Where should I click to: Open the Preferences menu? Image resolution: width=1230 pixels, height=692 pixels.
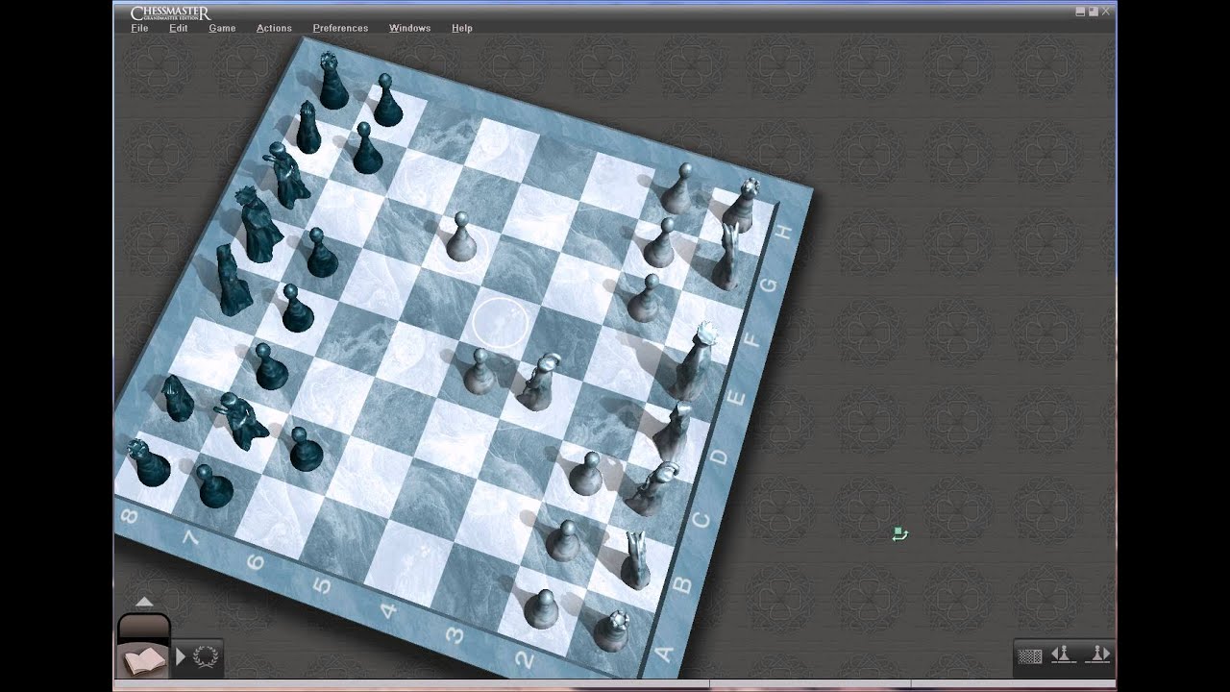click(x=340, y=28)
